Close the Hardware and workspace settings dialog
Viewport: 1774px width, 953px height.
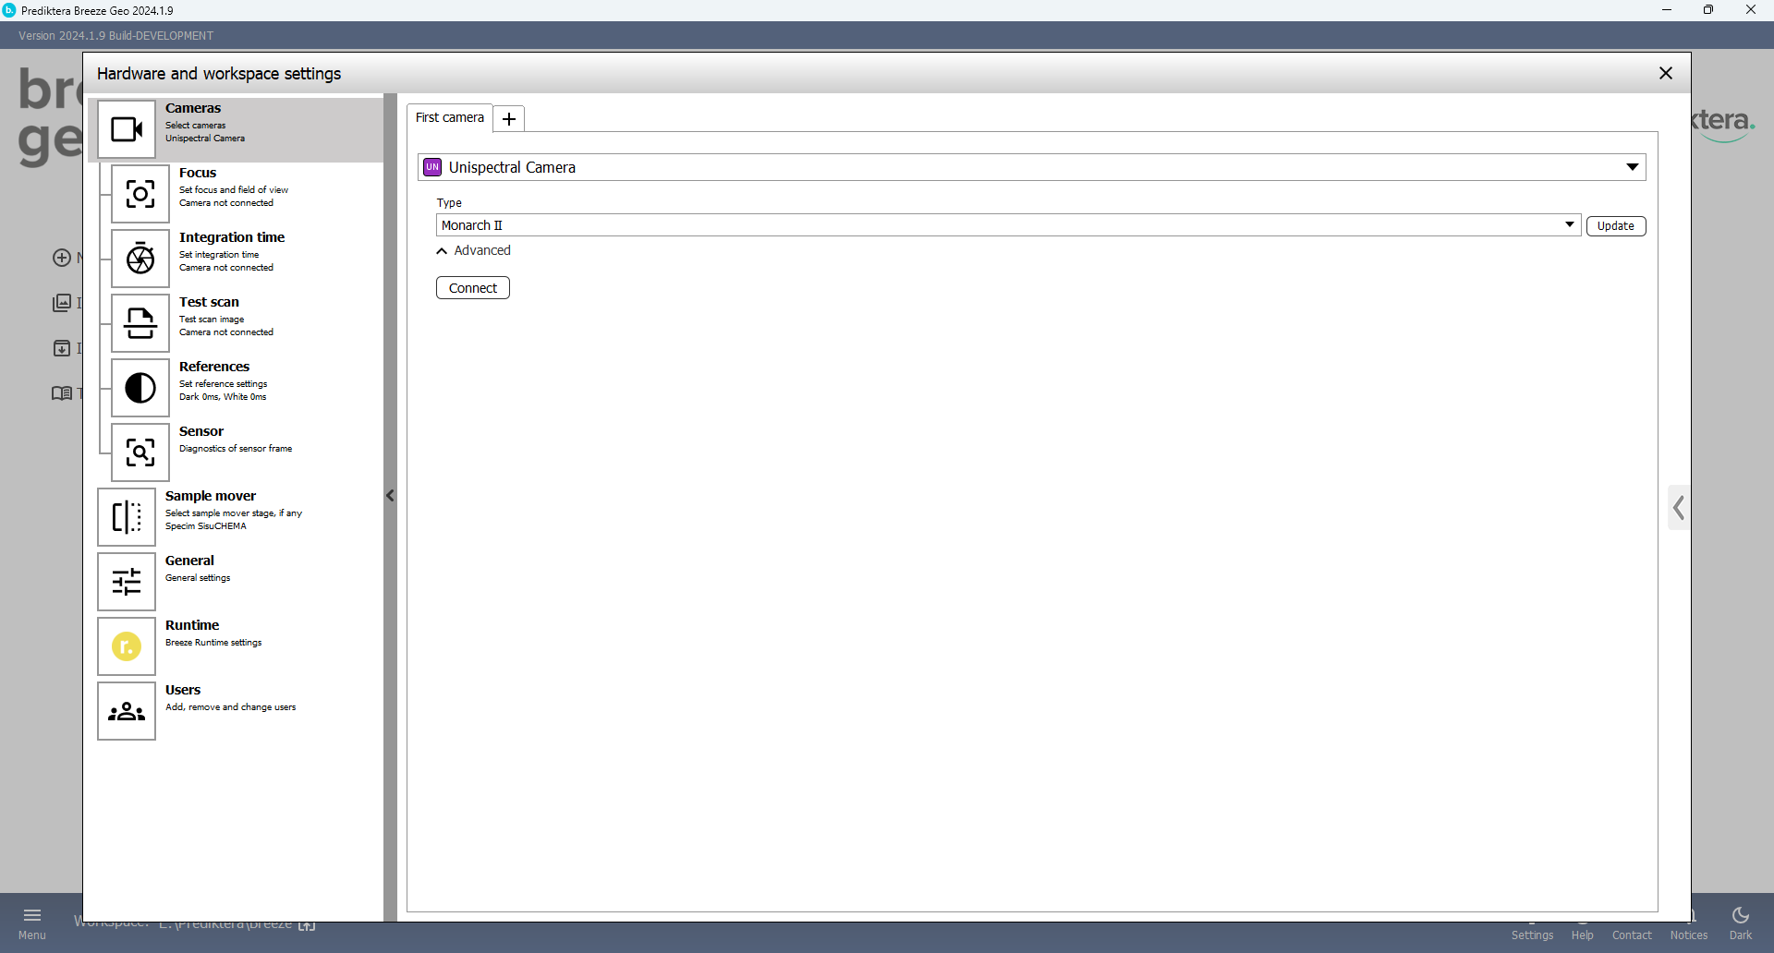(1665, 73)
